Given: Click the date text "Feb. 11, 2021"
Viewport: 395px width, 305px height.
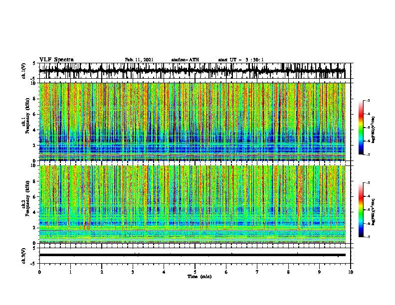Looking at the screenshot, I should click(139, 60).
